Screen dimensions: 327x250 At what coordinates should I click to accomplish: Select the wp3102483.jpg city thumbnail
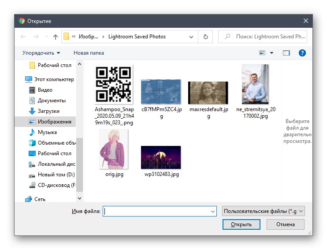(x=161, y=157)
